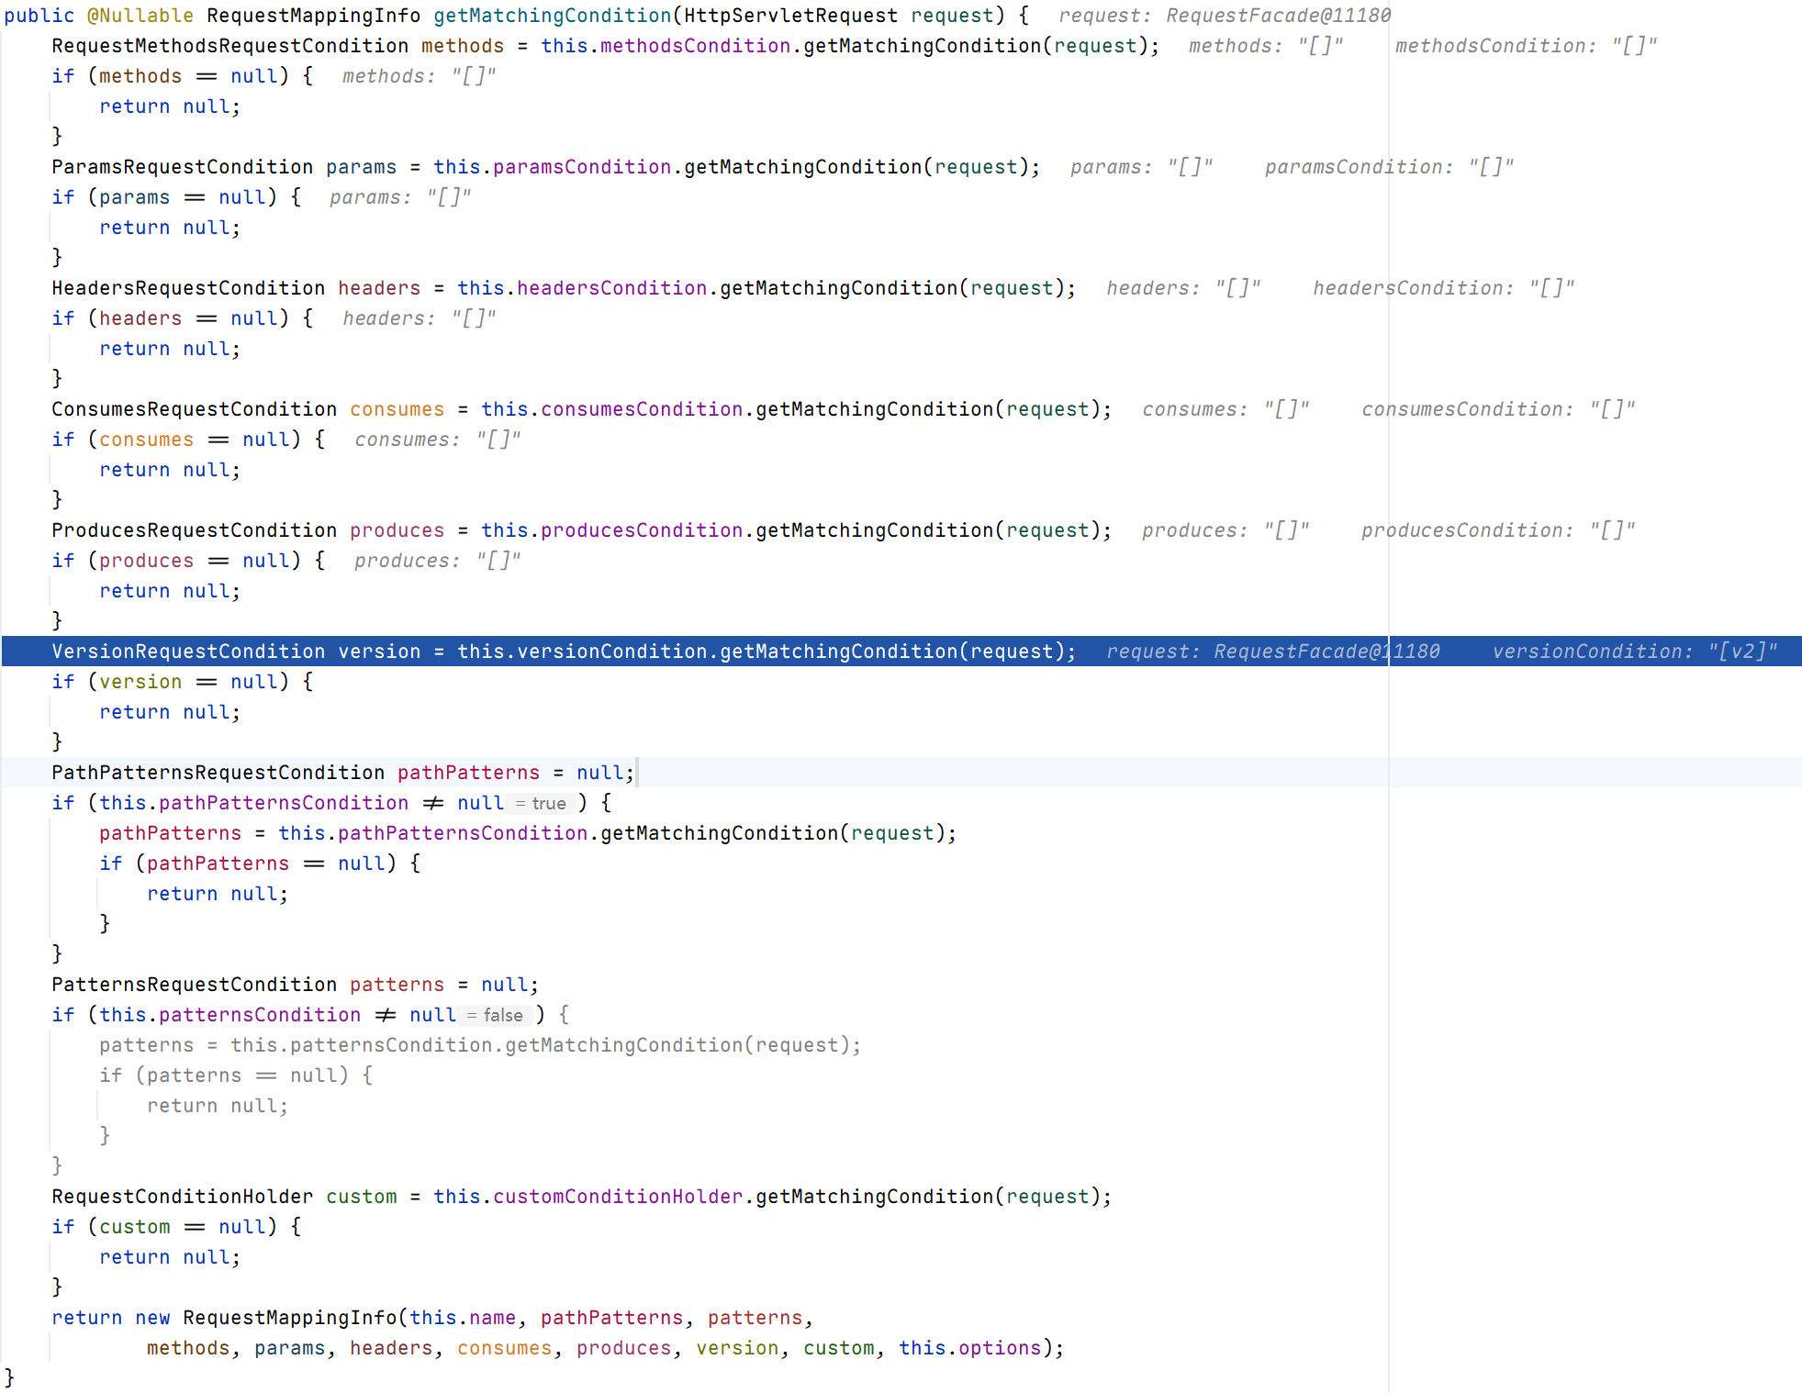This screenshot has height=1393, width=1802.
Task: Click the '= true' inline evaluation hint
Action: tap(541, 804)
